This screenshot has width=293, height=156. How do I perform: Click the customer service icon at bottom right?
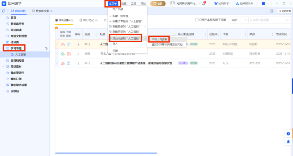pos(288,142)
